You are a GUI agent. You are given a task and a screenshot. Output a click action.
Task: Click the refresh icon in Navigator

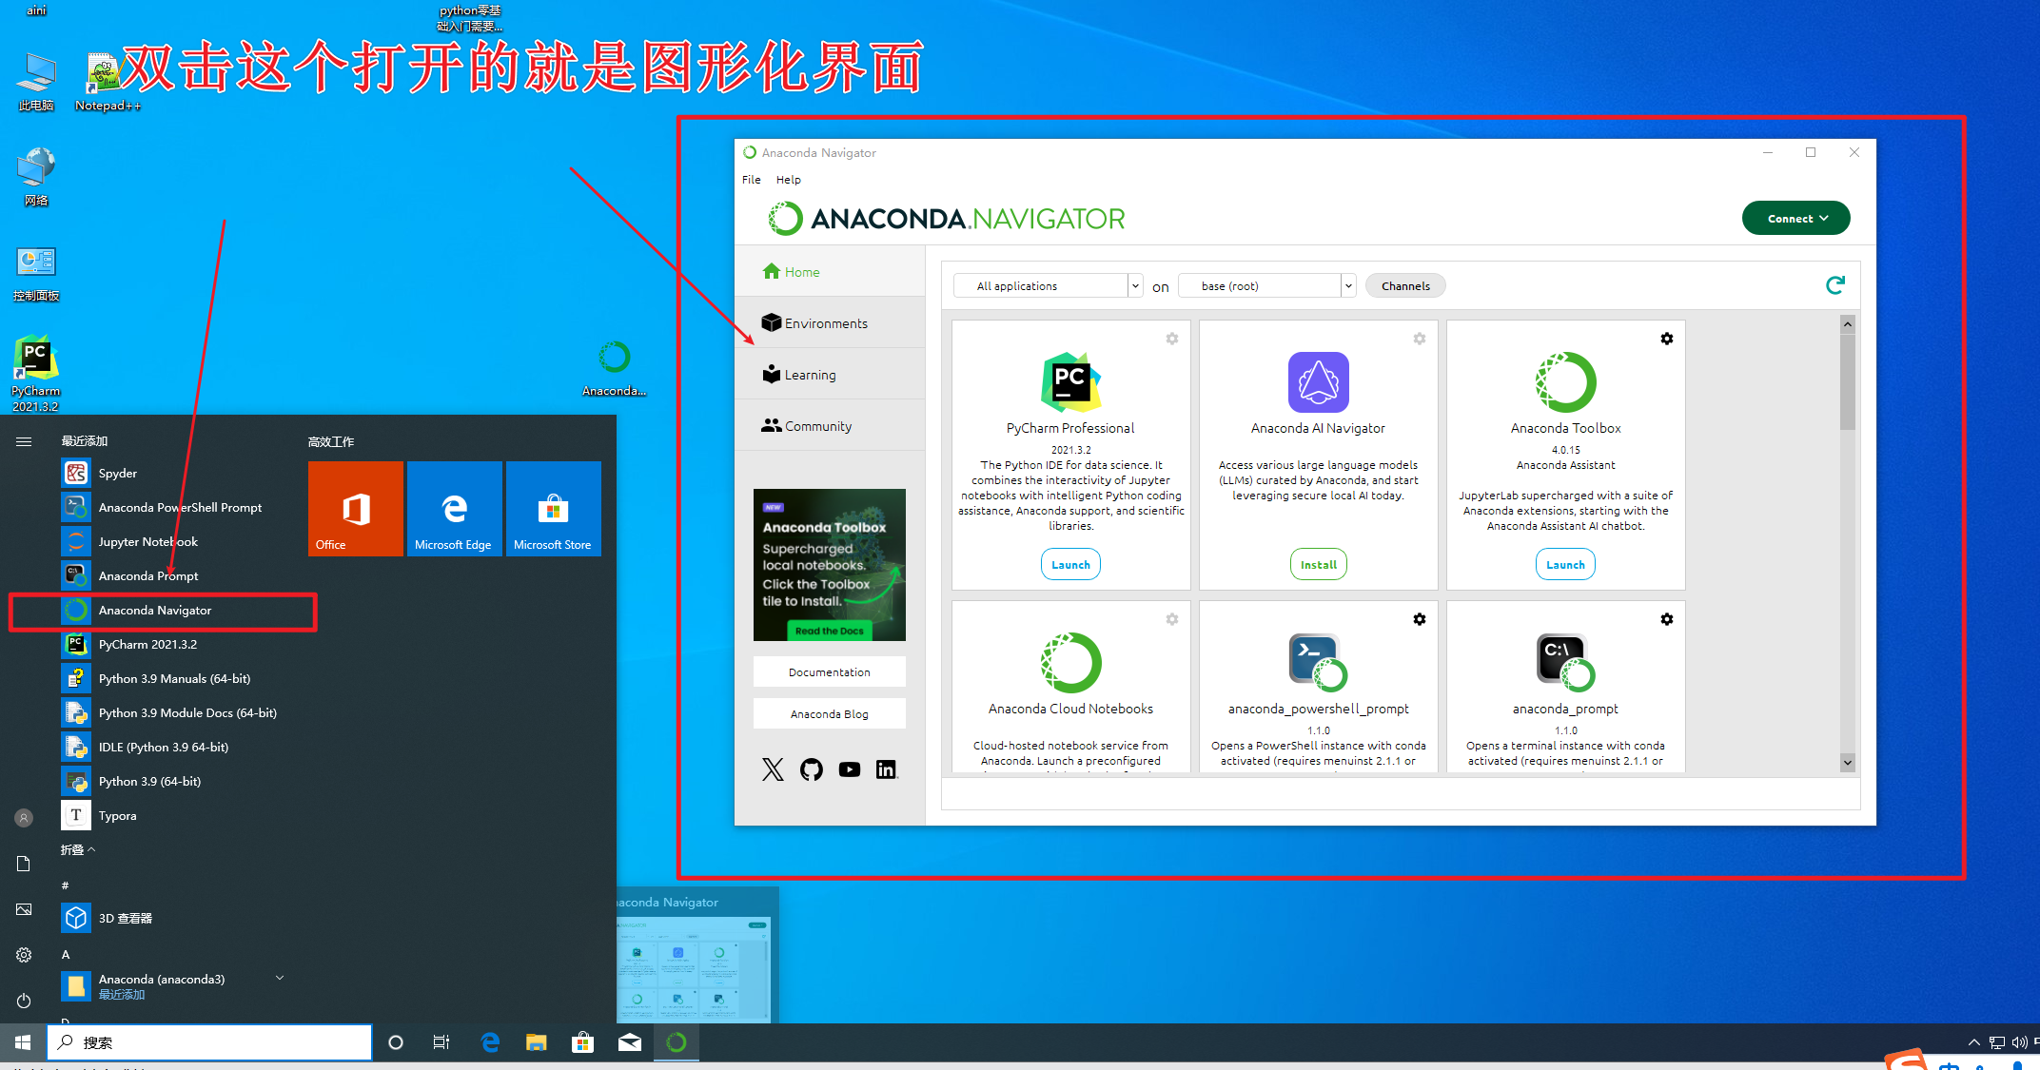tap(1835, 285)
